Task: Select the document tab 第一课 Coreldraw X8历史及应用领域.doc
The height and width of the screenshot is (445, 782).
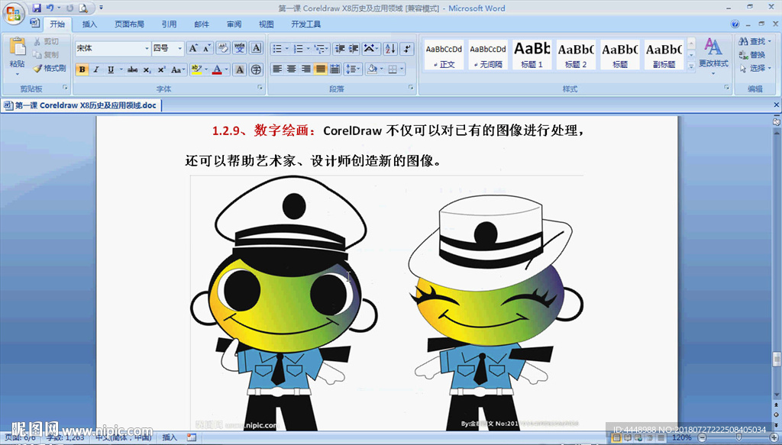Action: (81, 105)
